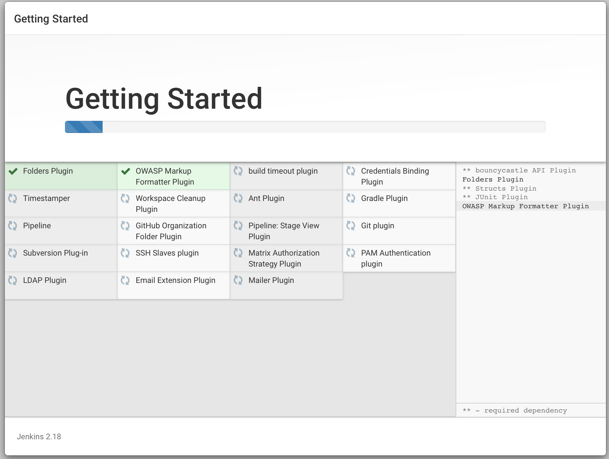Click the checkmark beside Folders Plugin

pyautogui.click(x=13, y=171)
